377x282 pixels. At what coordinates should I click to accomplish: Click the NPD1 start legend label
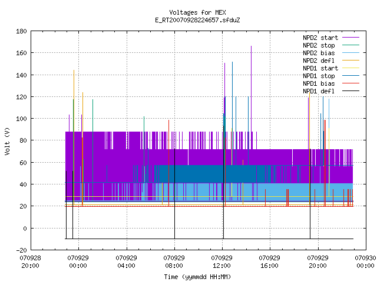pos(320,68)
